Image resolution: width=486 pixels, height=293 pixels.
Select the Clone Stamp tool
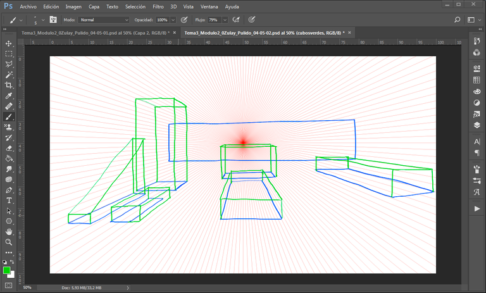click(x=9, y=127)
